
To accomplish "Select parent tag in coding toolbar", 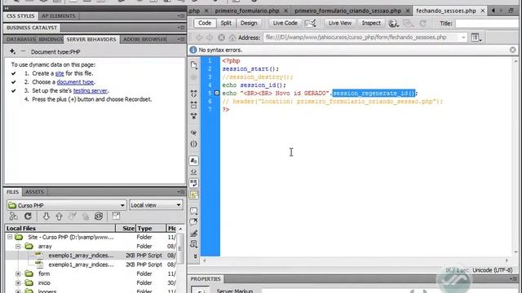I will point(194,133).
